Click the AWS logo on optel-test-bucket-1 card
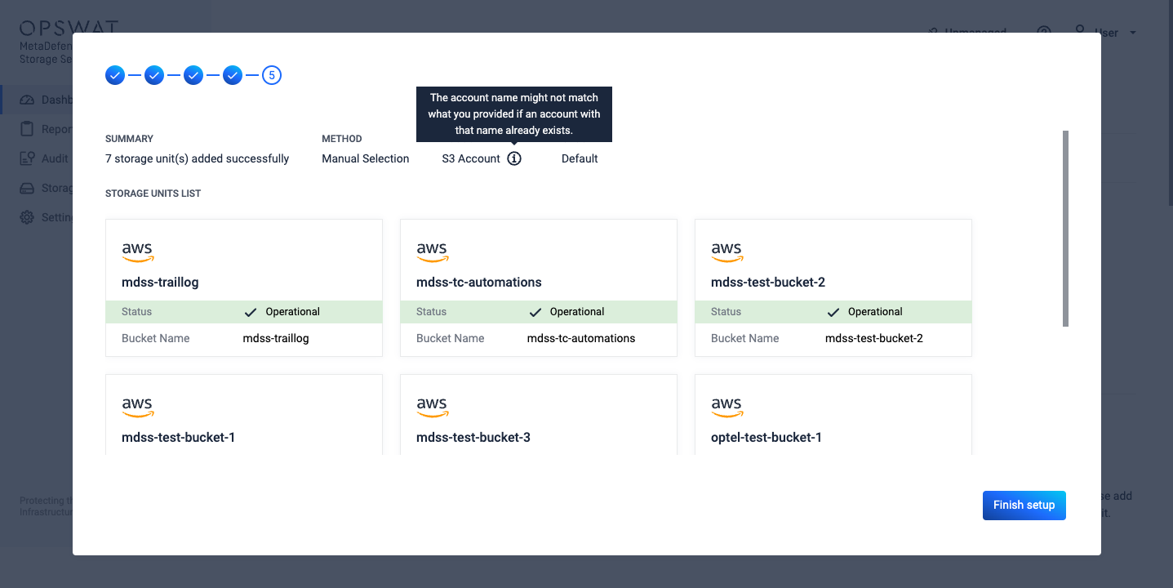The height and width of the screenshot is (588, 1173). click(x=726, y=408)
